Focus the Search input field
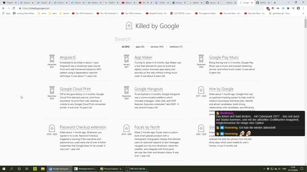The image size is (307, 172). pyautogui.click(x=152, y=39)
